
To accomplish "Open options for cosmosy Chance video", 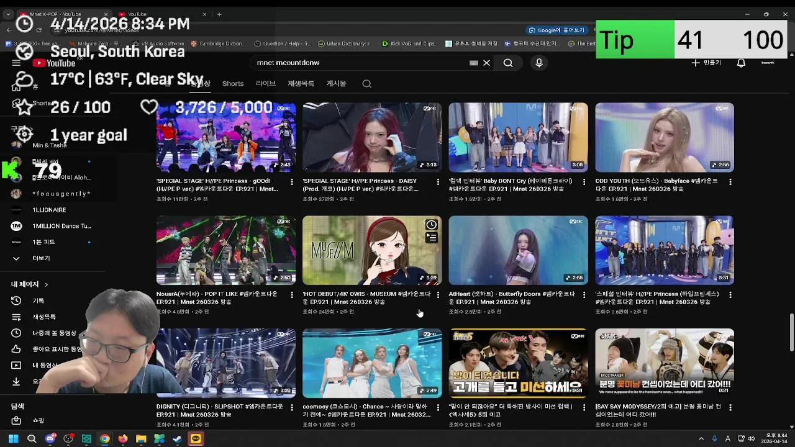I will pos(438,407).
